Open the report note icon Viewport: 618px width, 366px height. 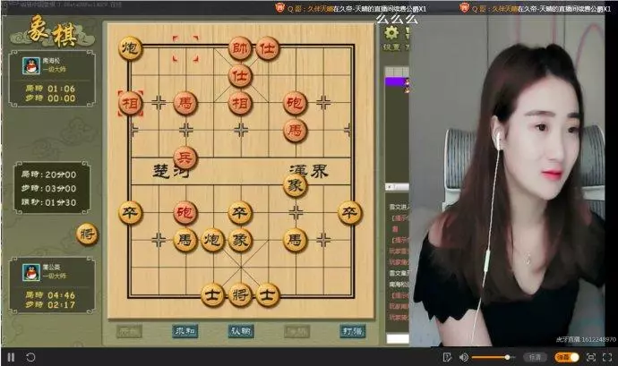(447, 357)
